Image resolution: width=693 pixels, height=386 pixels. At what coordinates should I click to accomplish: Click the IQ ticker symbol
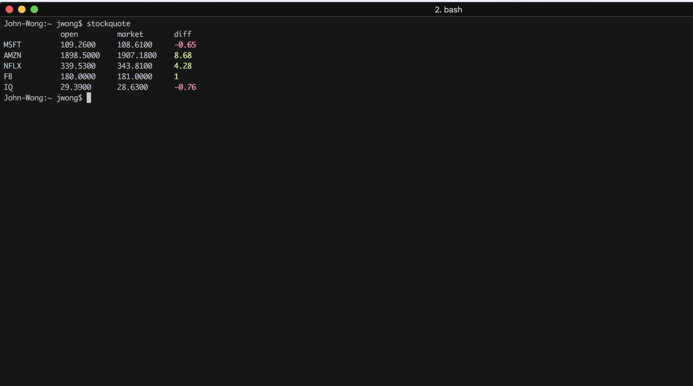tap(8, 87)
